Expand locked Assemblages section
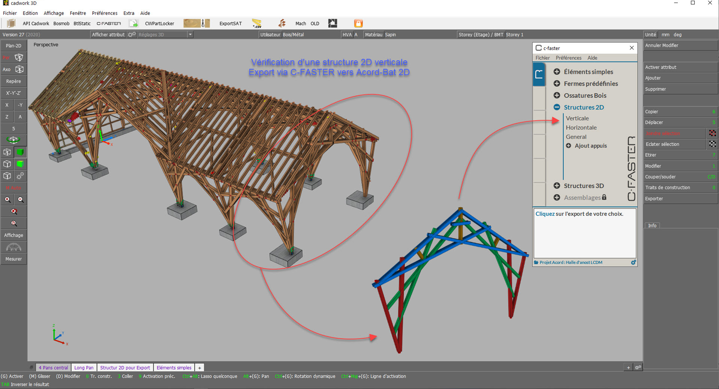The height and width of the screenshot is (389, 719). click(x=557, y=197)
